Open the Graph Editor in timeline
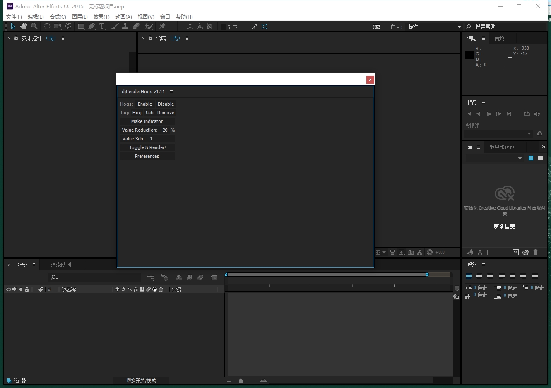Viewport: 551px width, 388px height. click(x=214, y=277)
